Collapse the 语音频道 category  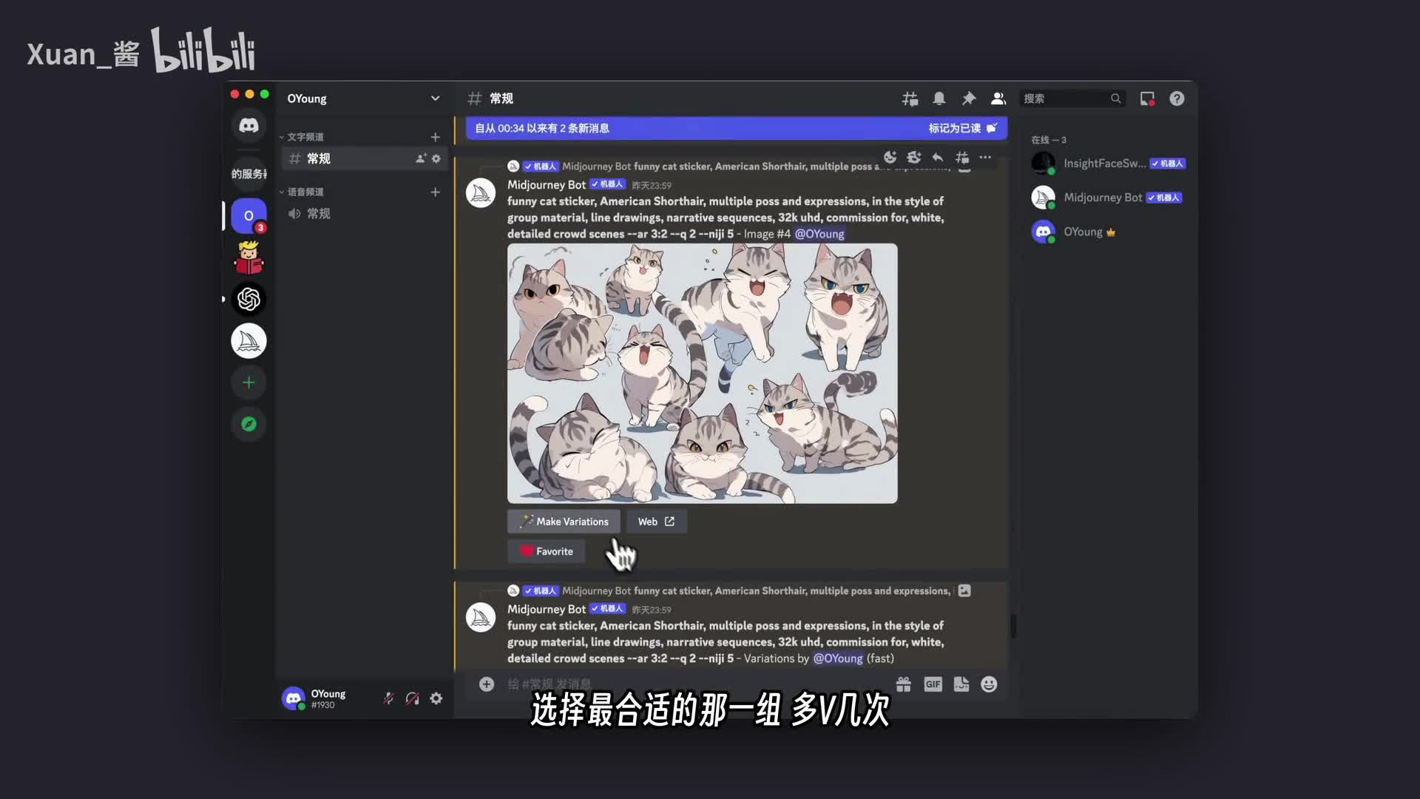tap(305, 192)
